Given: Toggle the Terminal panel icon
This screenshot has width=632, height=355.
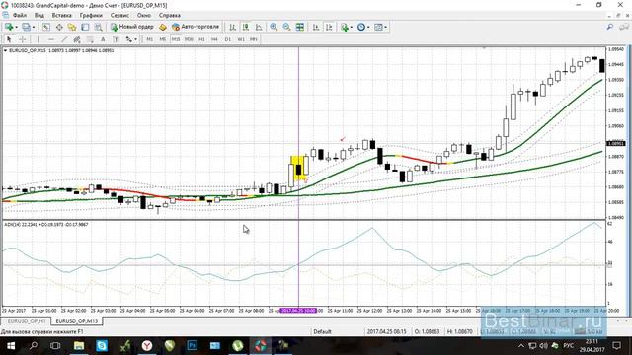Looking at the screenshot, I should click(85, 27).
